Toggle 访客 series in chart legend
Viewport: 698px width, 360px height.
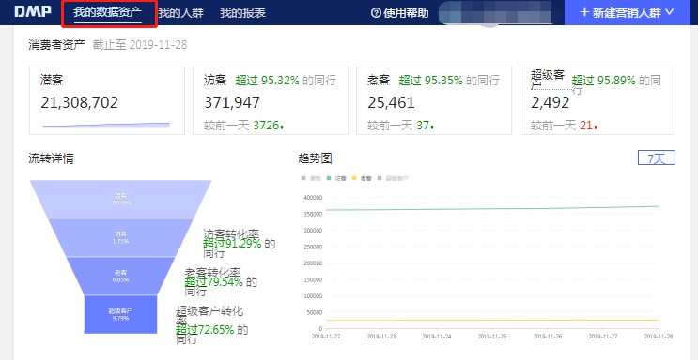coord(336,178)
